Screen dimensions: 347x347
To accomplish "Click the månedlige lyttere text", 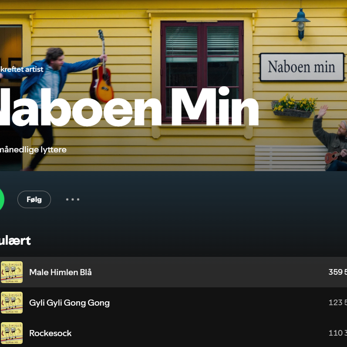I will pos(33,150).
